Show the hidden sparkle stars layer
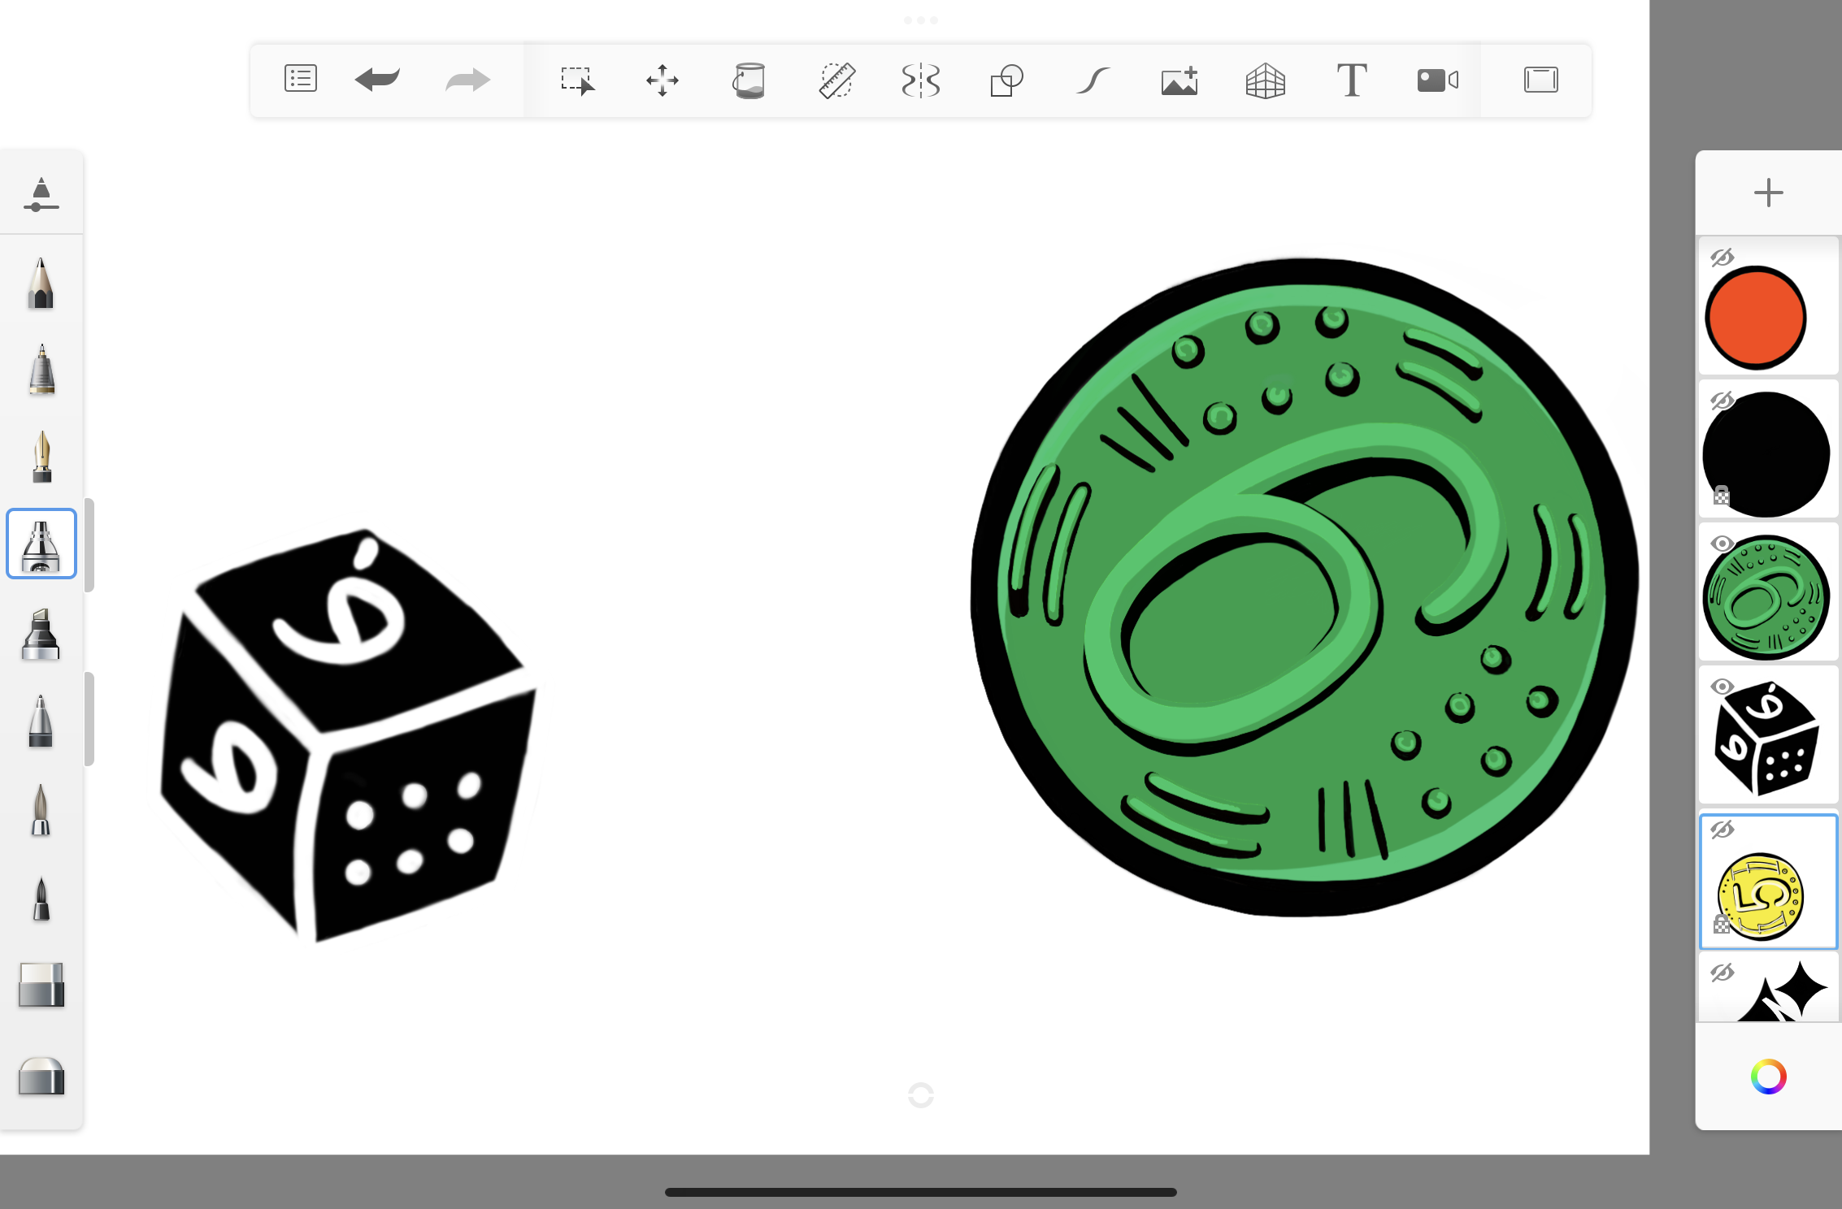Image resolution: width=1842 pixels, height=1209 pixels. tap(1722, 973)
